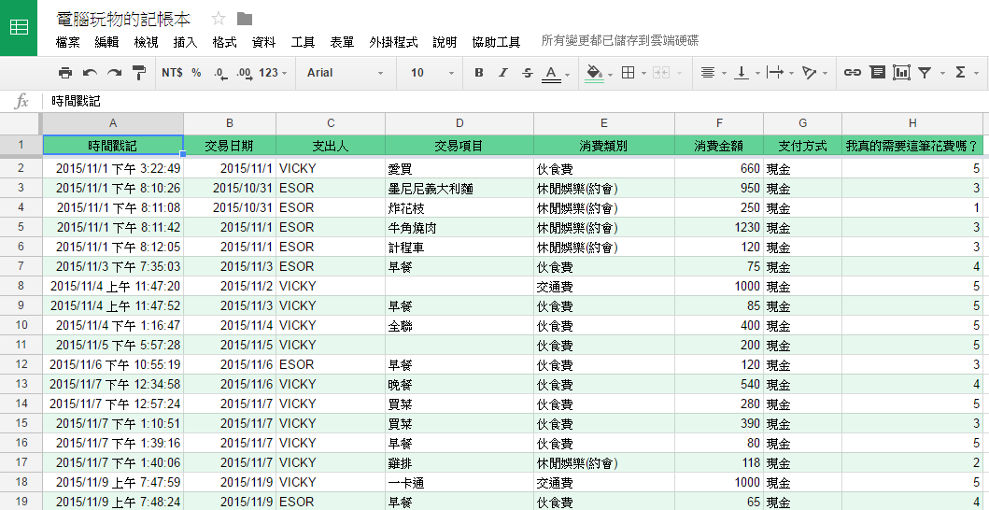Open the 資料 menu
Viewport: 989px width, 510px height.
(x=263, y=42)
